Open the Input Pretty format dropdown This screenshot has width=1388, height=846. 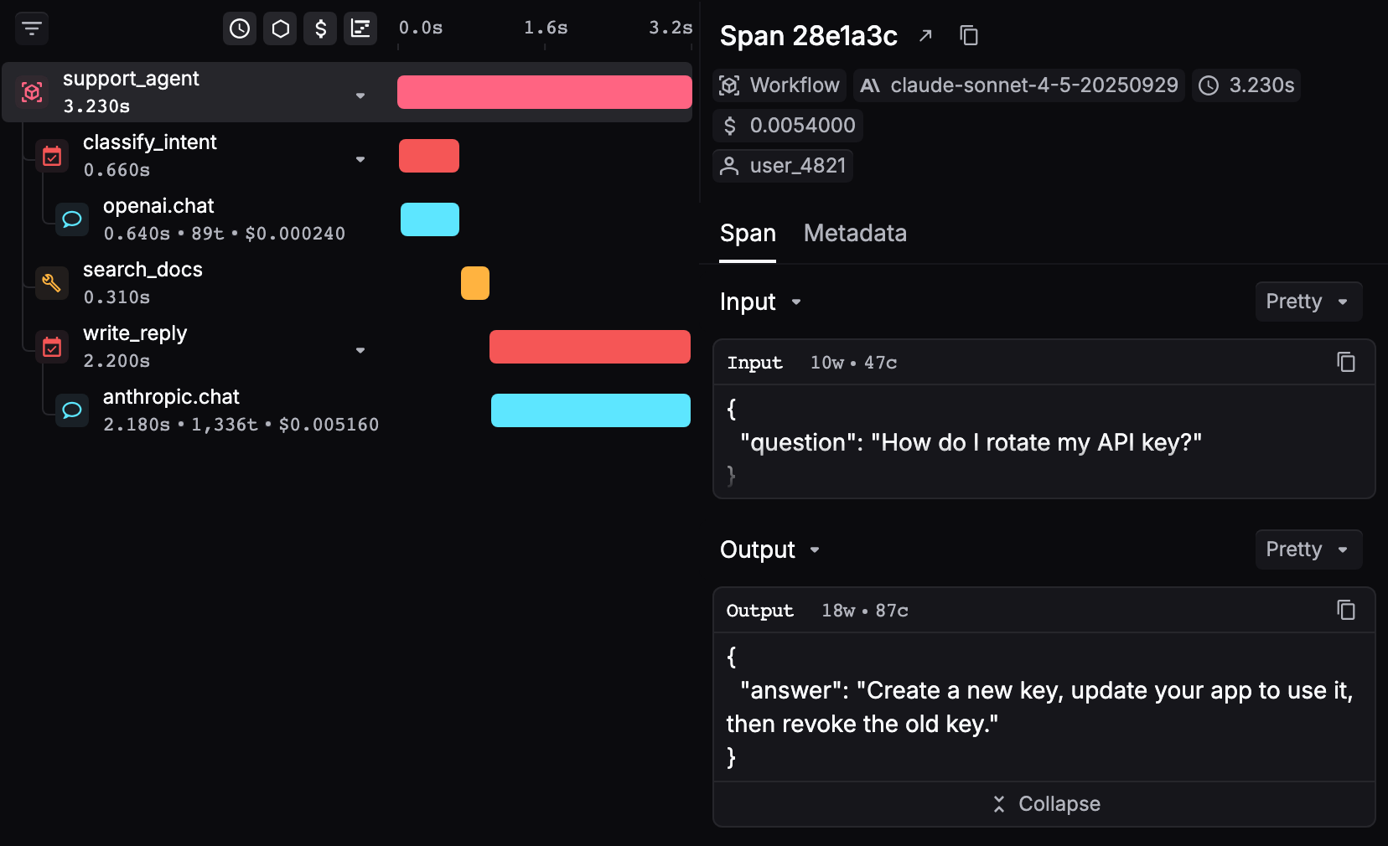pyautogui.click(x=1308, y=302)
